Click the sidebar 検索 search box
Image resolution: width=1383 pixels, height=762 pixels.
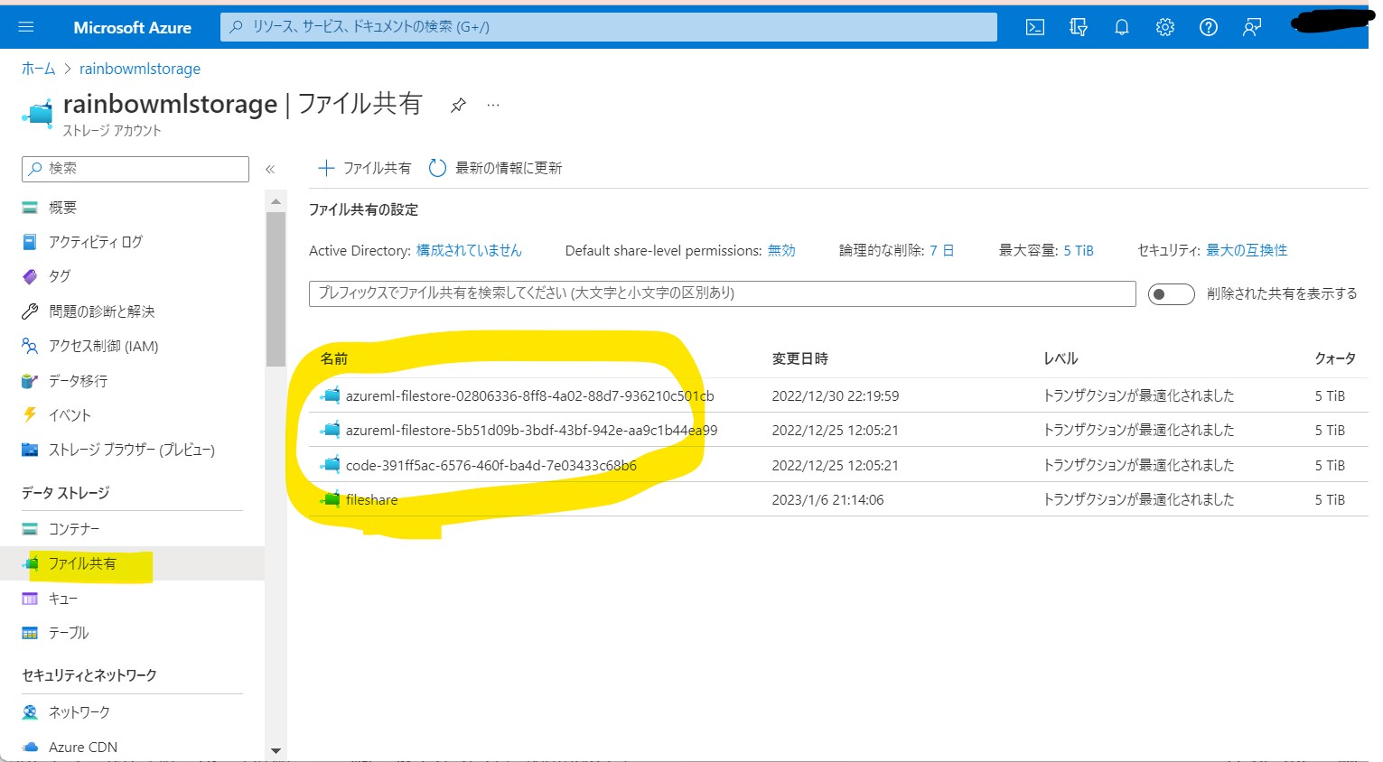pos(135,169)
